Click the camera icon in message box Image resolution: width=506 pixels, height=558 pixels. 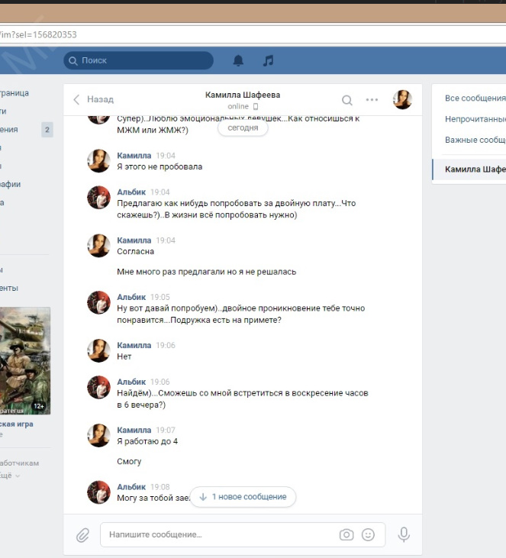click(346, 535)
